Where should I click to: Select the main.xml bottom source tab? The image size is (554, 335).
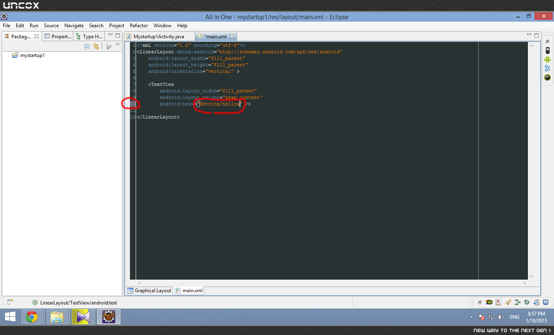click(189, 291)
